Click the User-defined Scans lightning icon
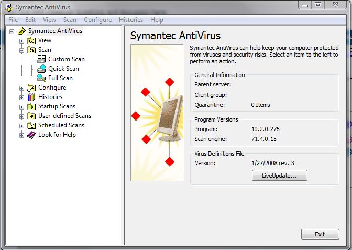Image resolution: width=352 pixels, height=250 pixels. tap(31, 116)
